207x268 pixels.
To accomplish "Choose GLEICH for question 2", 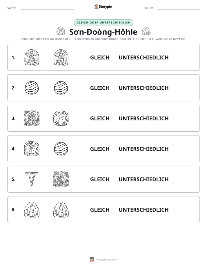I will pyautogui.click(x=100, y=88).
